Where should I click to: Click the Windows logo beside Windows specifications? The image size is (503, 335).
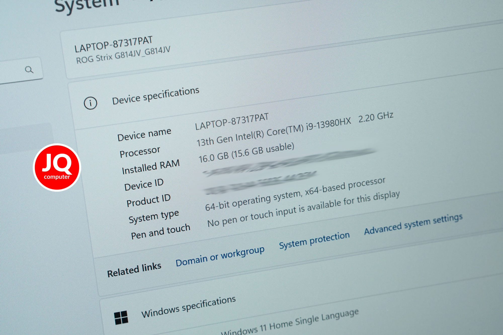pos(121,317)
